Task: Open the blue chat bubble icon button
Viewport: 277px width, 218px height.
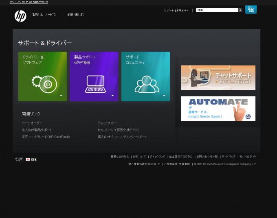Action: click(x=251, y=9)
